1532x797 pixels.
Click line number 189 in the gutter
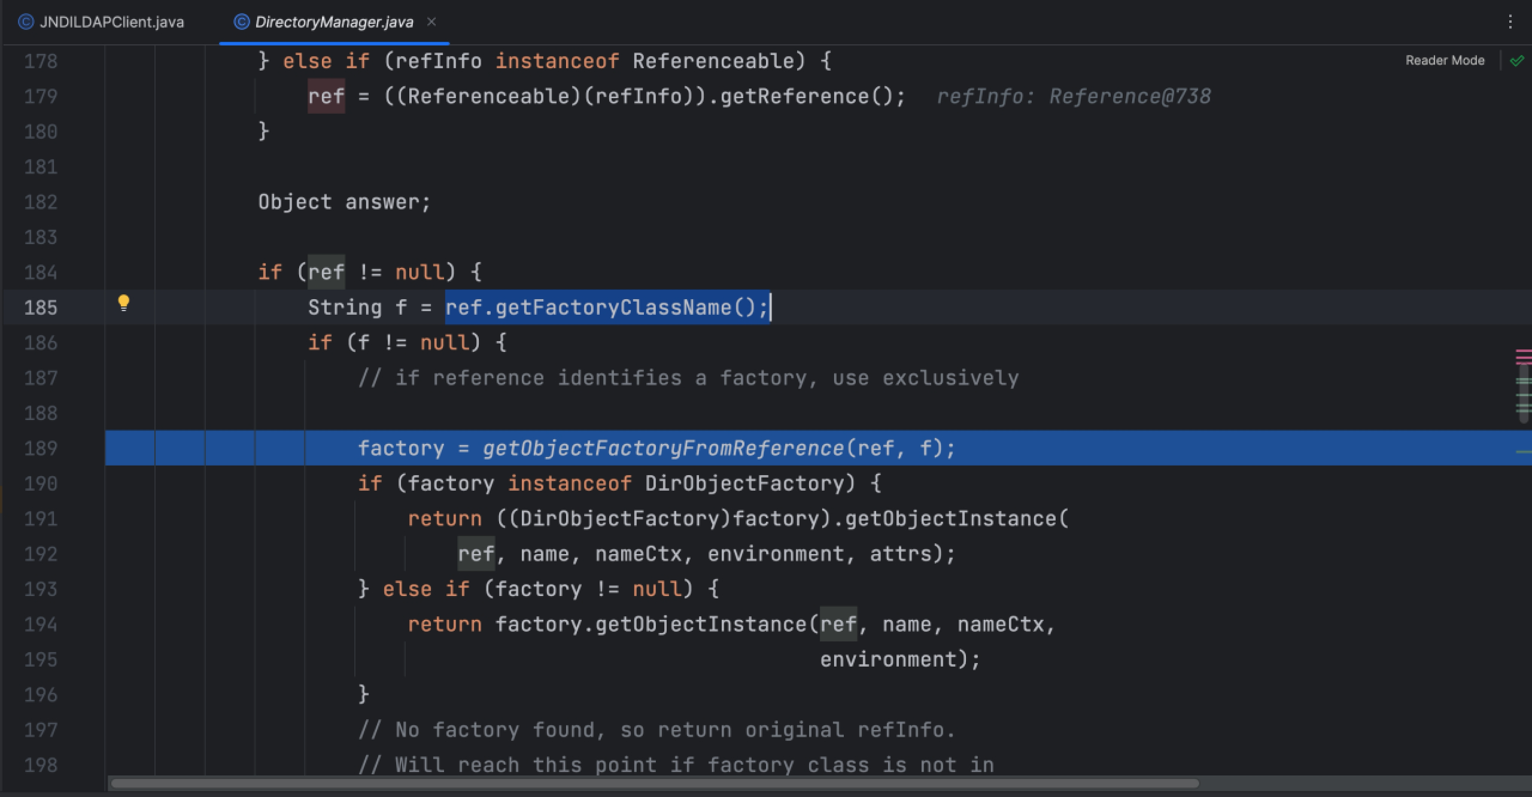click(41, 448)
